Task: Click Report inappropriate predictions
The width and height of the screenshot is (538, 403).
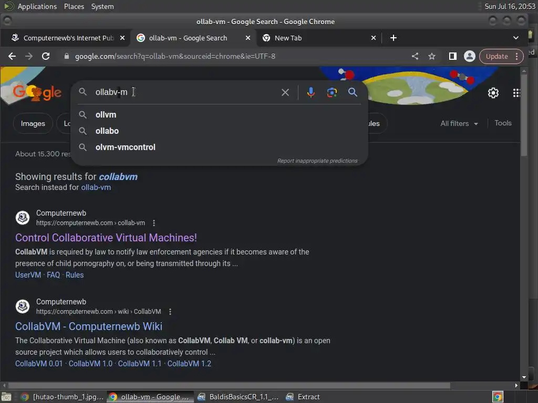Action: point(317,161)
